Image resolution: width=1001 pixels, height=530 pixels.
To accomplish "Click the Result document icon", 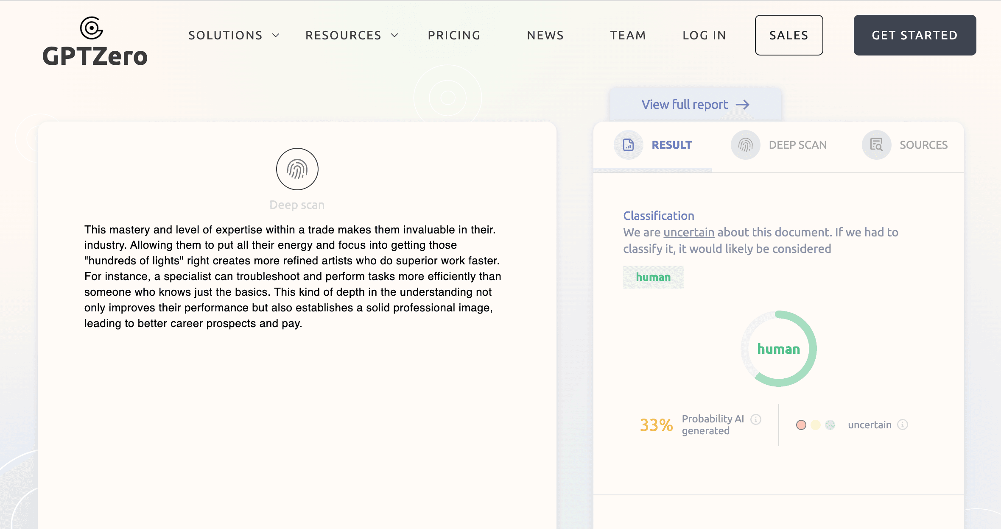I will click(x=628, y=145).
